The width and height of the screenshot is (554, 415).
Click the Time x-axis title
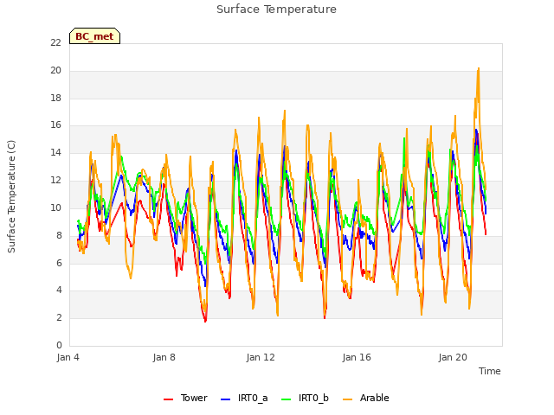pos(490,371)
